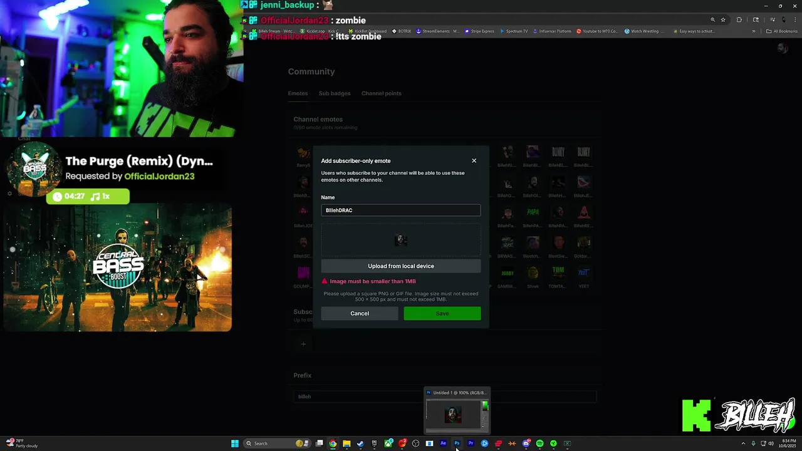Image resolution: width=802 pixels, height=451 pixels.
Task: Open OBS Studio from the taskbar
Action: [x=415, y=443]
